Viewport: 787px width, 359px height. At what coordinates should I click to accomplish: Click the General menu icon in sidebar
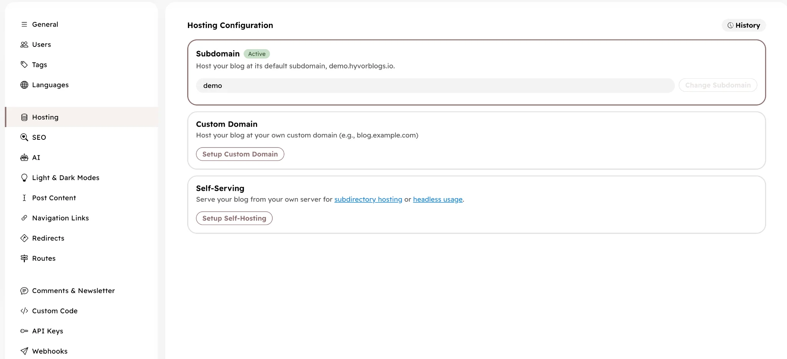tap(24, 24)
